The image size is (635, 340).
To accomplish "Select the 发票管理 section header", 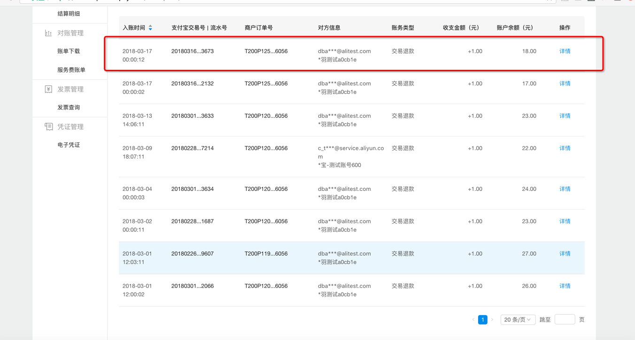I will coord(70,89).
